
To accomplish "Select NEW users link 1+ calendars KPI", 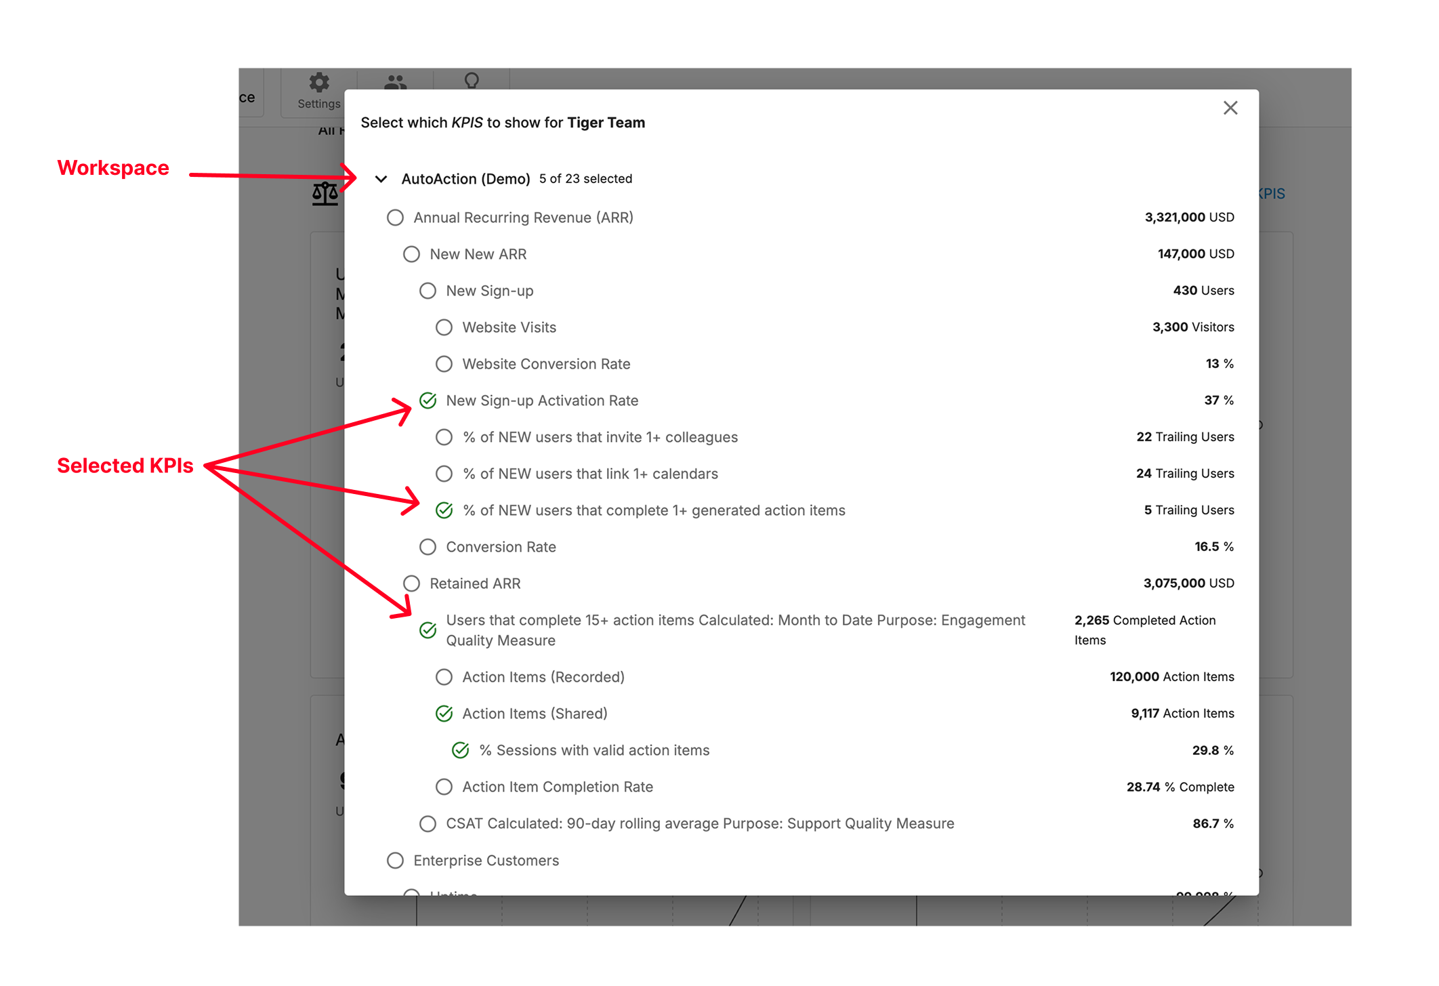I will [x=444, y=474].
